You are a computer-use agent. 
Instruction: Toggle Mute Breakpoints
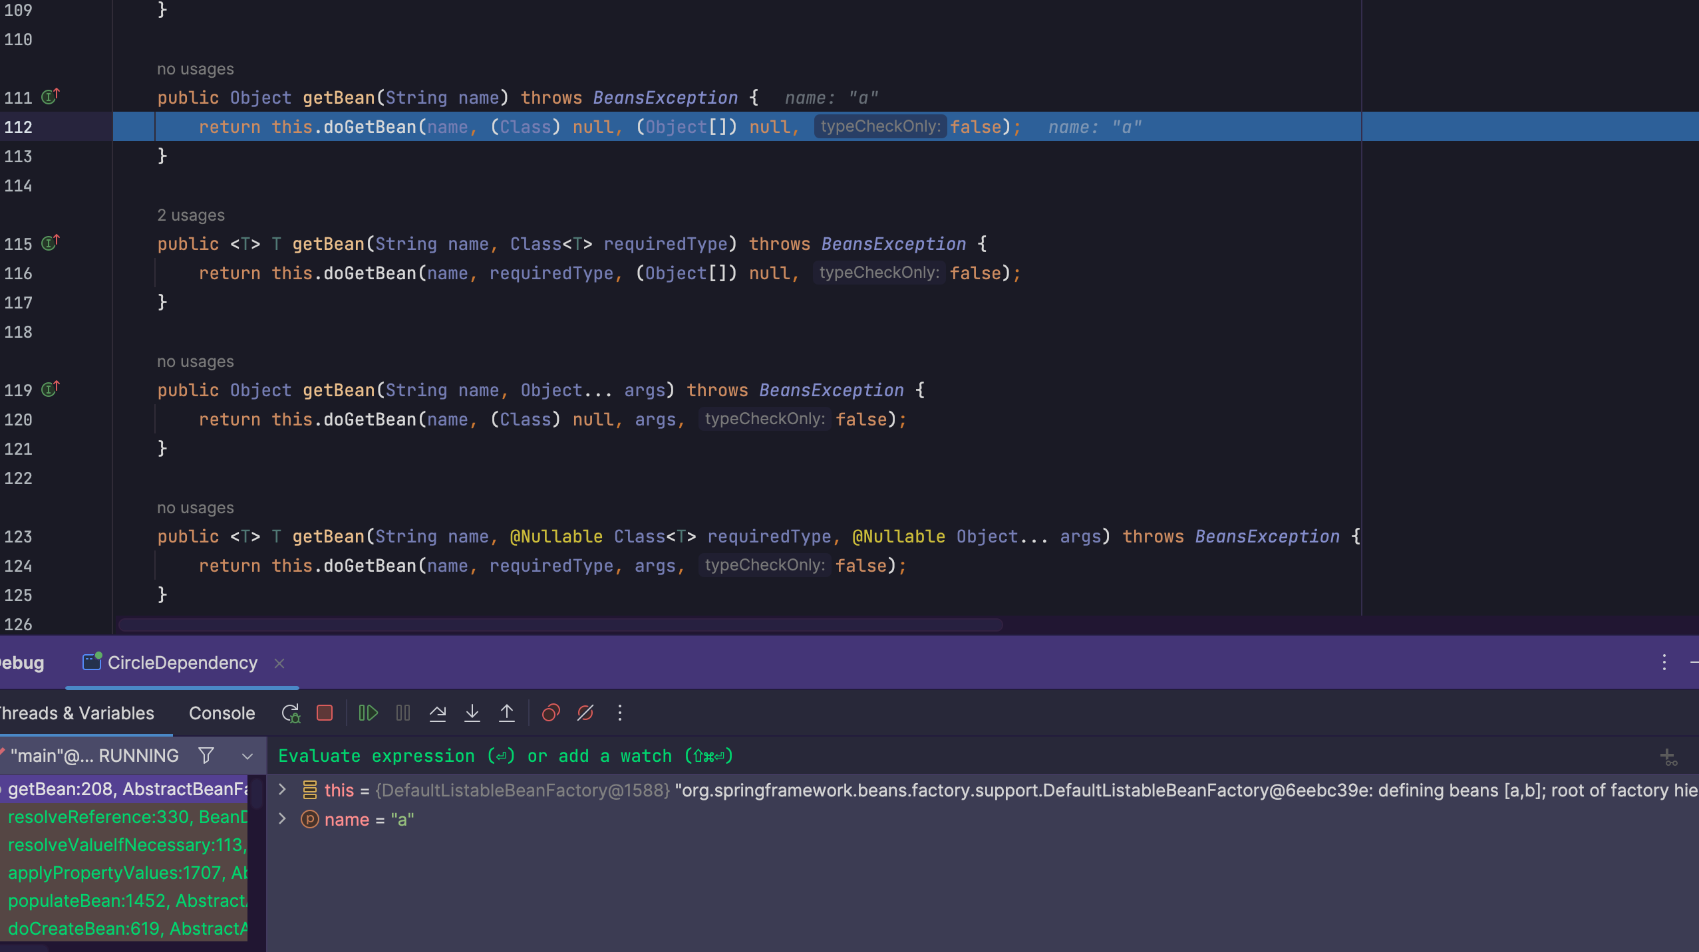coord(585,713)
